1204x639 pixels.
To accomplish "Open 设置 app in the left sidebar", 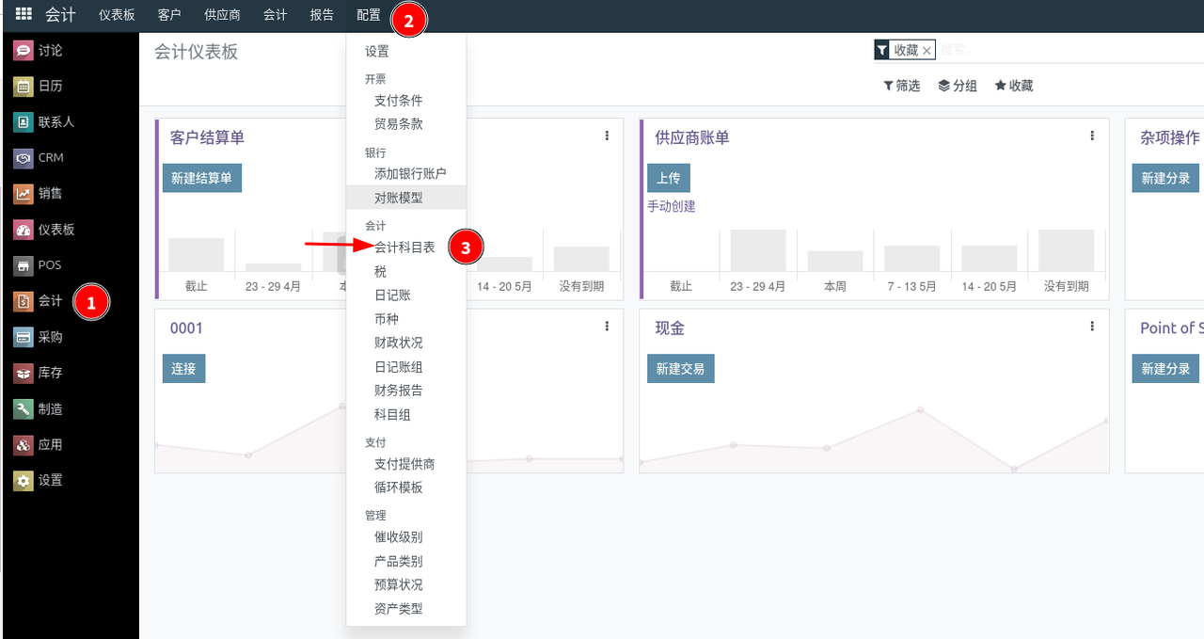I will click(x=39, y=481).
